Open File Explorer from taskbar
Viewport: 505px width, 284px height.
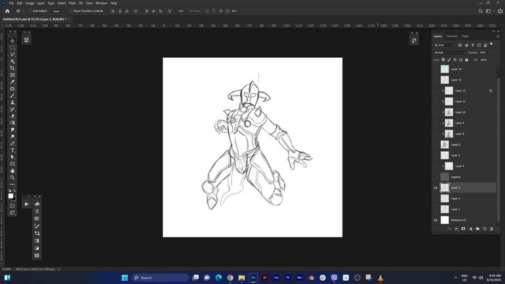pyautogui.click(x=241, y=278)
